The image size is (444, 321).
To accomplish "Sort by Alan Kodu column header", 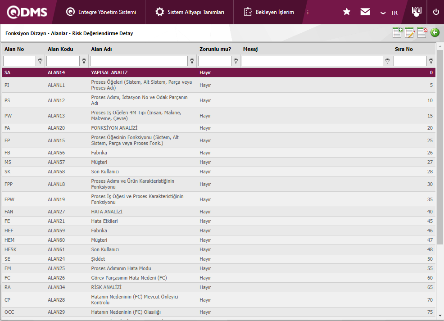I will tap(60, 49).
